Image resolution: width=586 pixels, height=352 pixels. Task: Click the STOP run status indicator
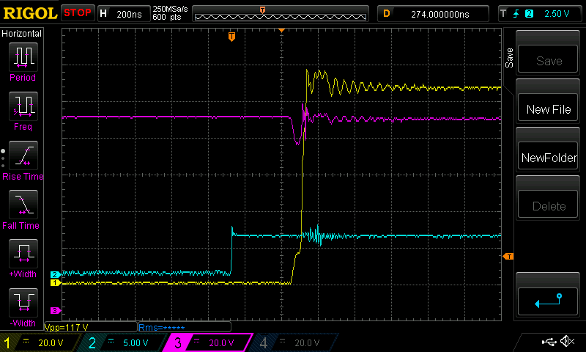(78, 12)
